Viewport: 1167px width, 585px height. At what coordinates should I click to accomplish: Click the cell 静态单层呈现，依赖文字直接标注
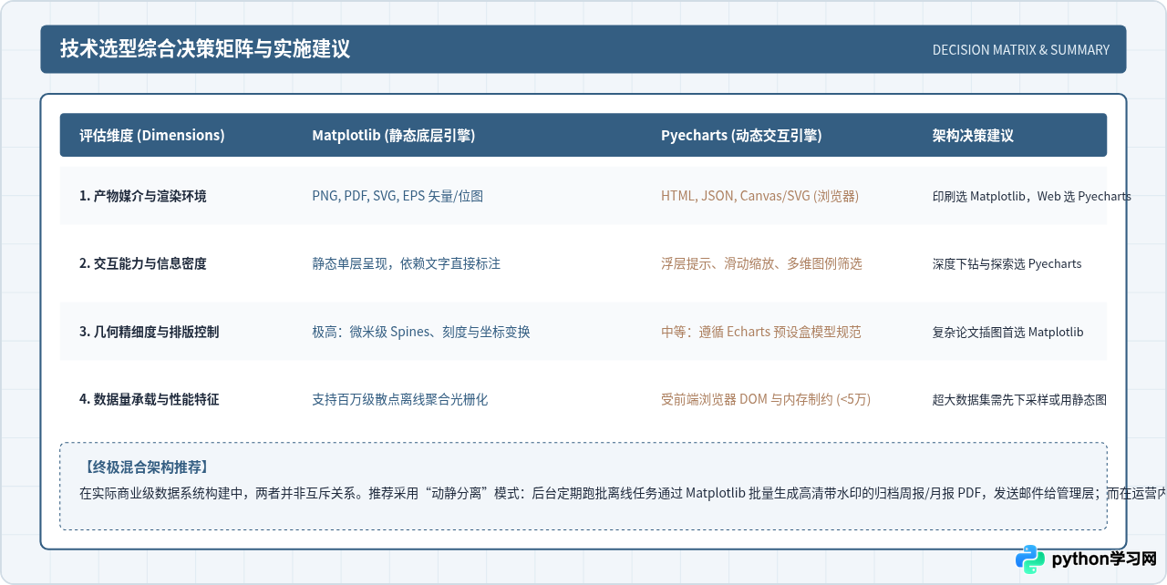click(406, 263)
